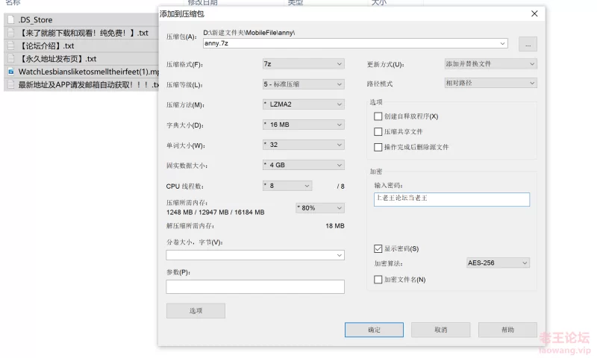The width and height of the screenshot is (597, 358).
Task: Click the browse ... button
Action: 528,44
